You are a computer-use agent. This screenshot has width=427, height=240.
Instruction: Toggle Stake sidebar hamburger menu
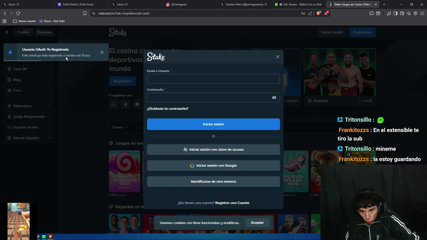point(6,32)
